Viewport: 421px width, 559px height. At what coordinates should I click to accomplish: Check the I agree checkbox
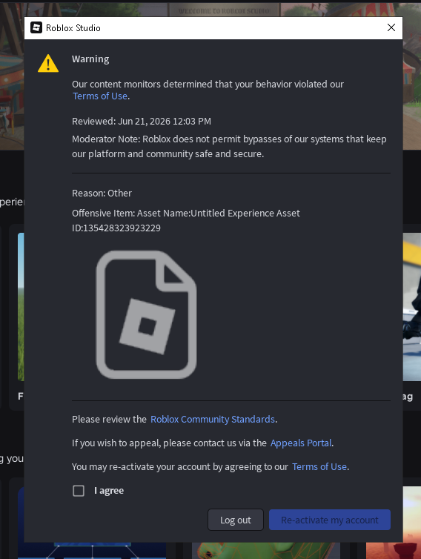click(x=79, y=491)
